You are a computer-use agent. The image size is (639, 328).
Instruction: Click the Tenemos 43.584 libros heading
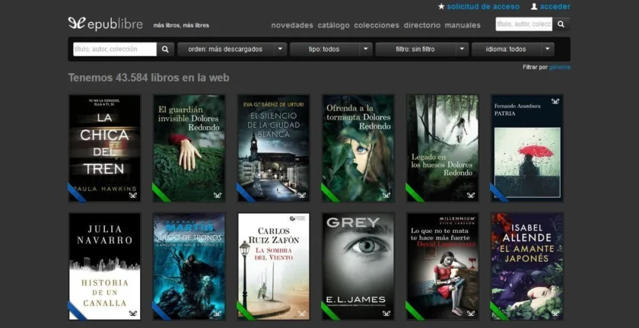pyautogui.click(x=148, y=78)
